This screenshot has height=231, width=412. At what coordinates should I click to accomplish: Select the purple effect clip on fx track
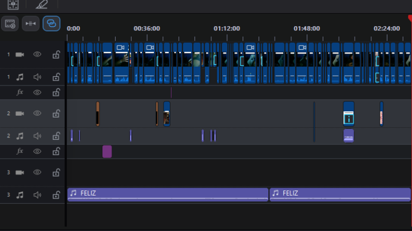coord(107,151)
